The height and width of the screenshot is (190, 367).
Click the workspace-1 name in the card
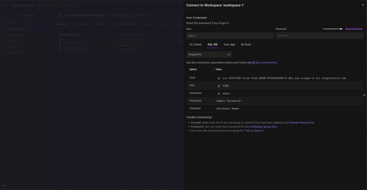75,43
